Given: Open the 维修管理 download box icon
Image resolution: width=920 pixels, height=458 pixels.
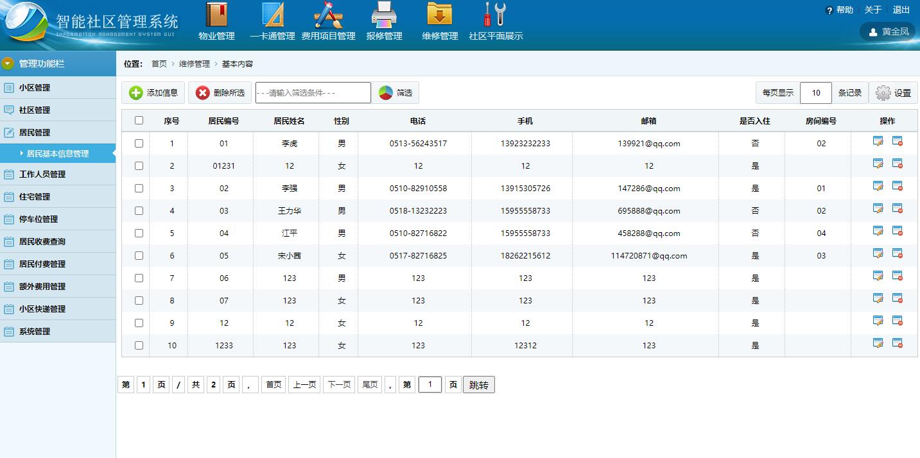Looking at the screenshot, I should 440,15.
